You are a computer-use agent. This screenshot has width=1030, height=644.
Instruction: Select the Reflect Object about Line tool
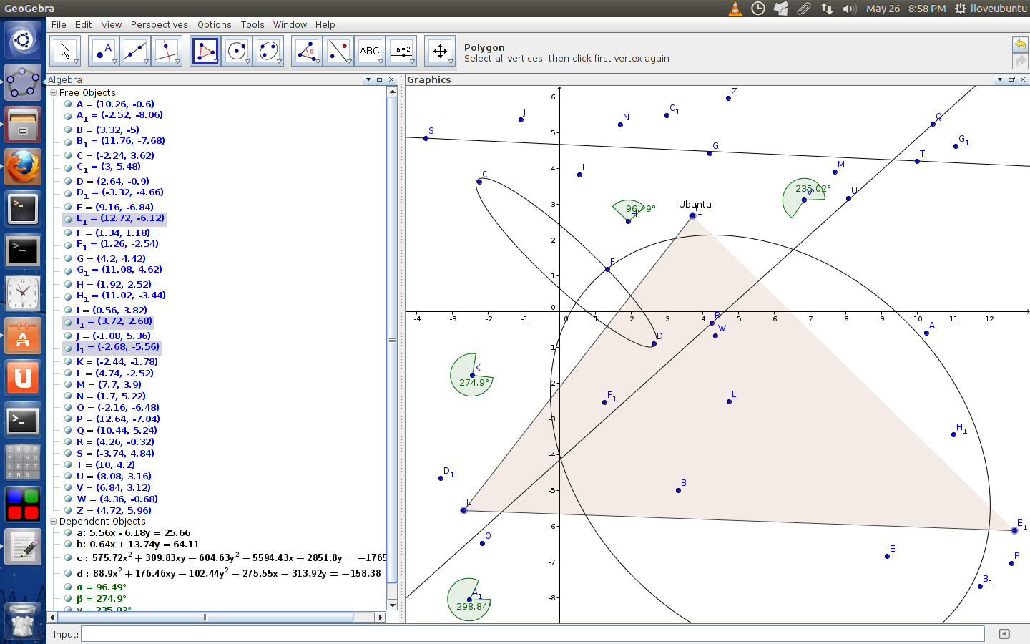point(338,51)
